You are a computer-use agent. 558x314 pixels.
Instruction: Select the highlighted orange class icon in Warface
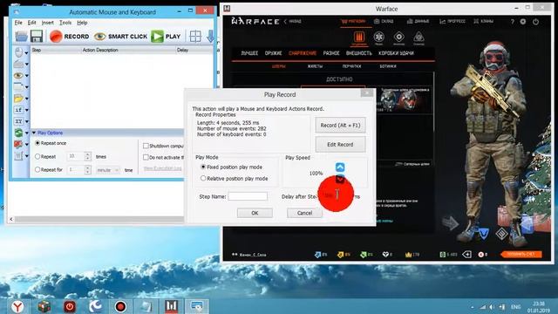coord(359,37)
